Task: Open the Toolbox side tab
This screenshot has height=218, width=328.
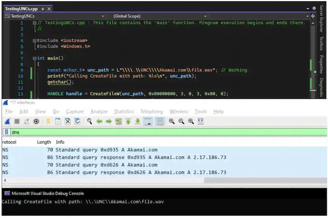Action: 322,43
